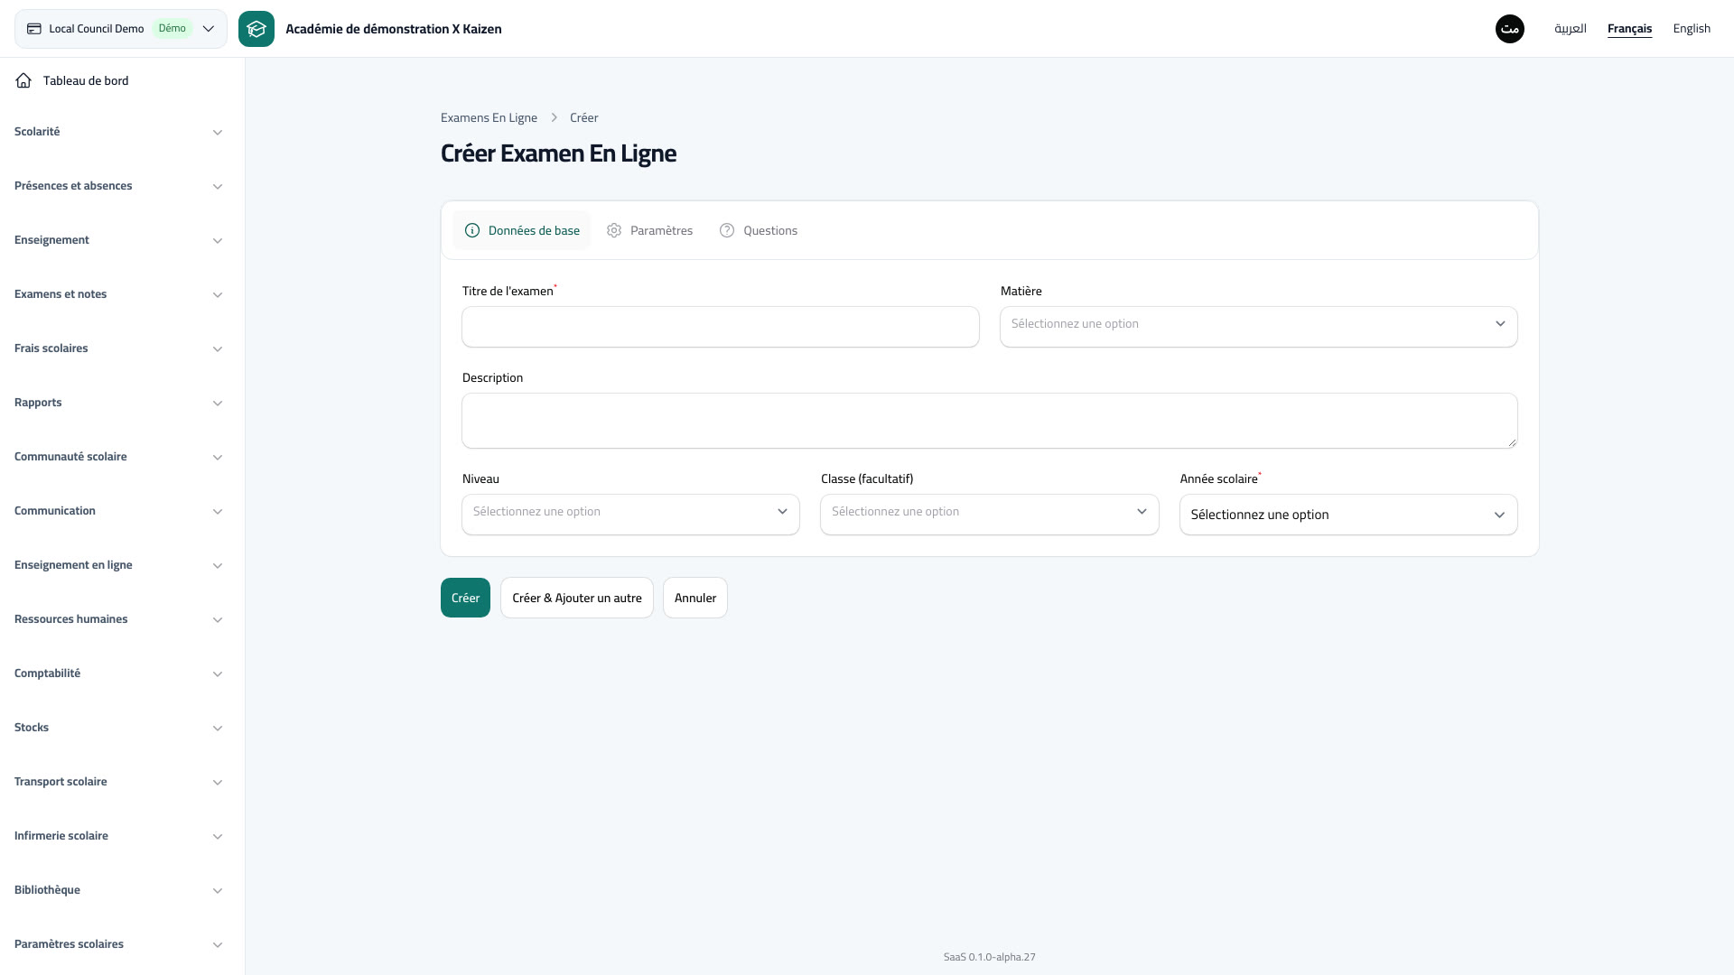Screen dimensions: 1734x975
Task: Expand the Enseignement en ligne section
Action: click(x=118, y=565)
